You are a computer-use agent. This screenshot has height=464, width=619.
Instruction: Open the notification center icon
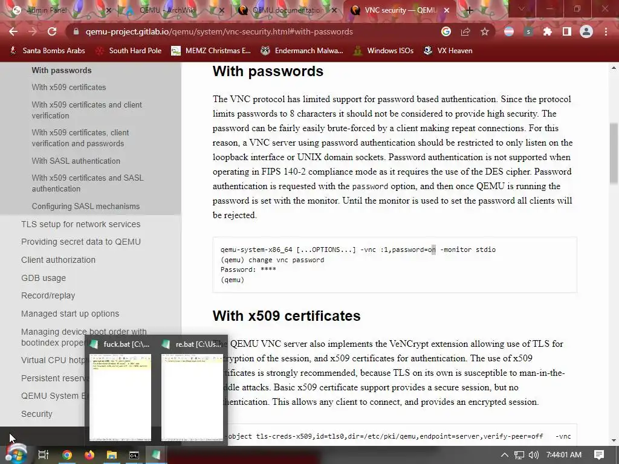(599, 455)
